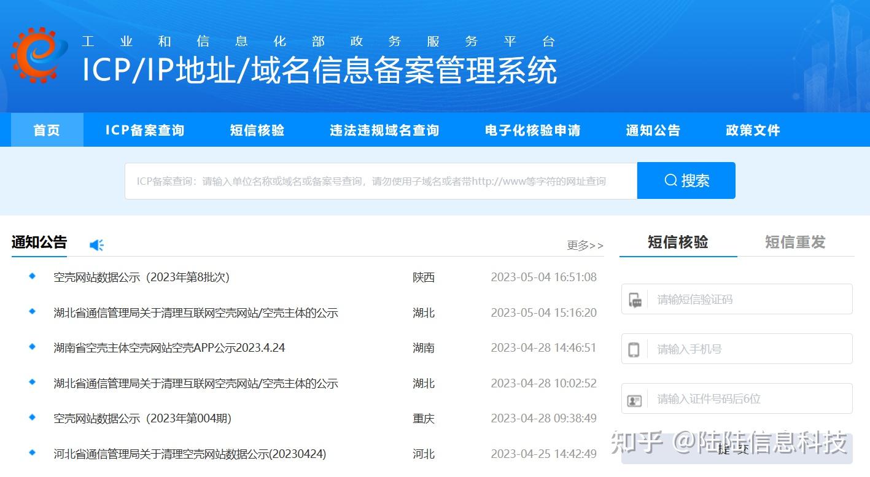Viewport: 870px width, 477px height.
Task: Click the ICP/IP地址/域名信息备案管理系统 title
Action: (320, 71)
